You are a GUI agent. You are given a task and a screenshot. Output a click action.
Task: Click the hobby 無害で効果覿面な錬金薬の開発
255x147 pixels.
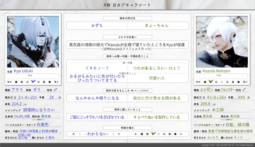(x=230, y=131)
